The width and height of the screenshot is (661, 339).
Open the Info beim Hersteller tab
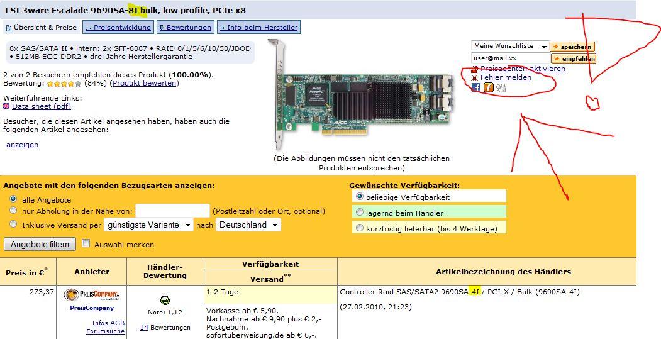[258, 28]
